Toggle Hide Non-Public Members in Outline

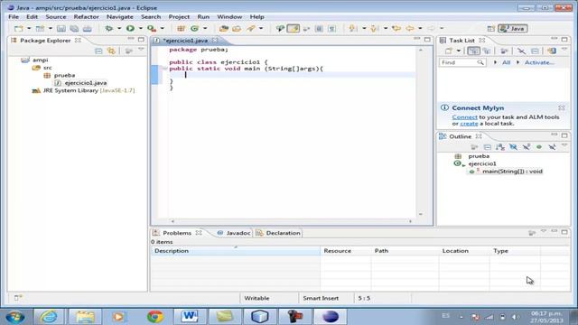(x=539, y=147)
